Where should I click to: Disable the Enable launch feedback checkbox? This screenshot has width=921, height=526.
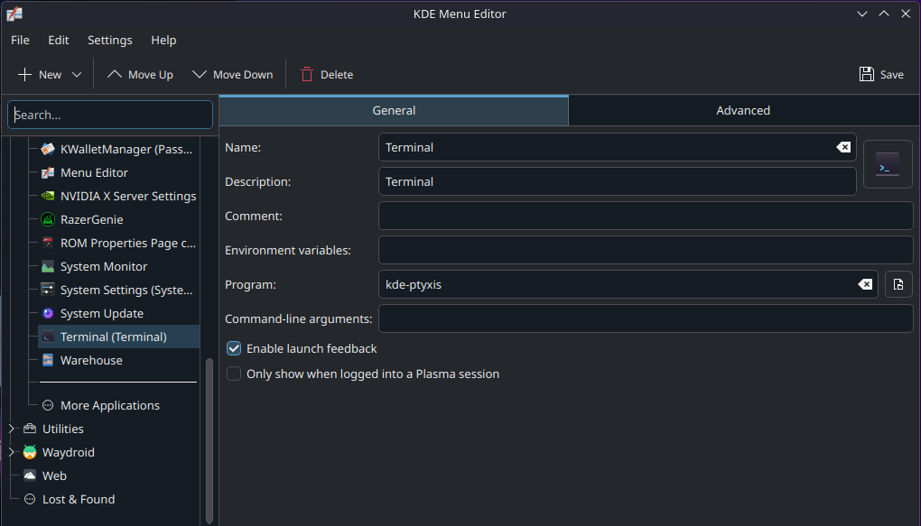pyautogui.click(x=234, y=348)
